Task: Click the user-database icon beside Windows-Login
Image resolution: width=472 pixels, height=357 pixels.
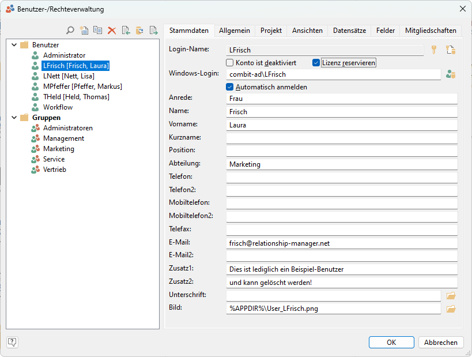Action: click(x=451, y=74)
